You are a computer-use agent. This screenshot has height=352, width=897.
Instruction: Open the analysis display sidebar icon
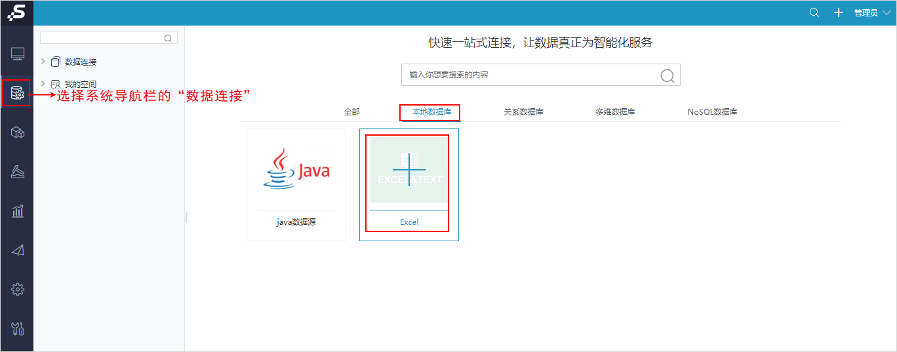18,172
